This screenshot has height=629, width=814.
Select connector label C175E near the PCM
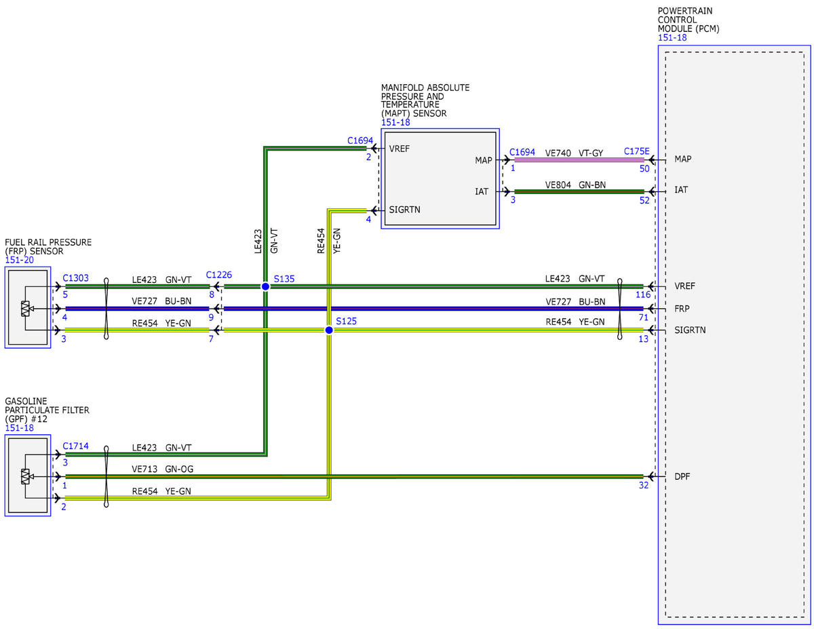click(x=637, y=152)
